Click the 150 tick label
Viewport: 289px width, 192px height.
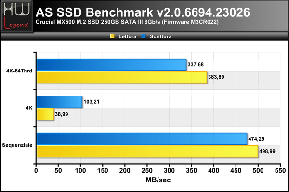click(x=103, y=171)
